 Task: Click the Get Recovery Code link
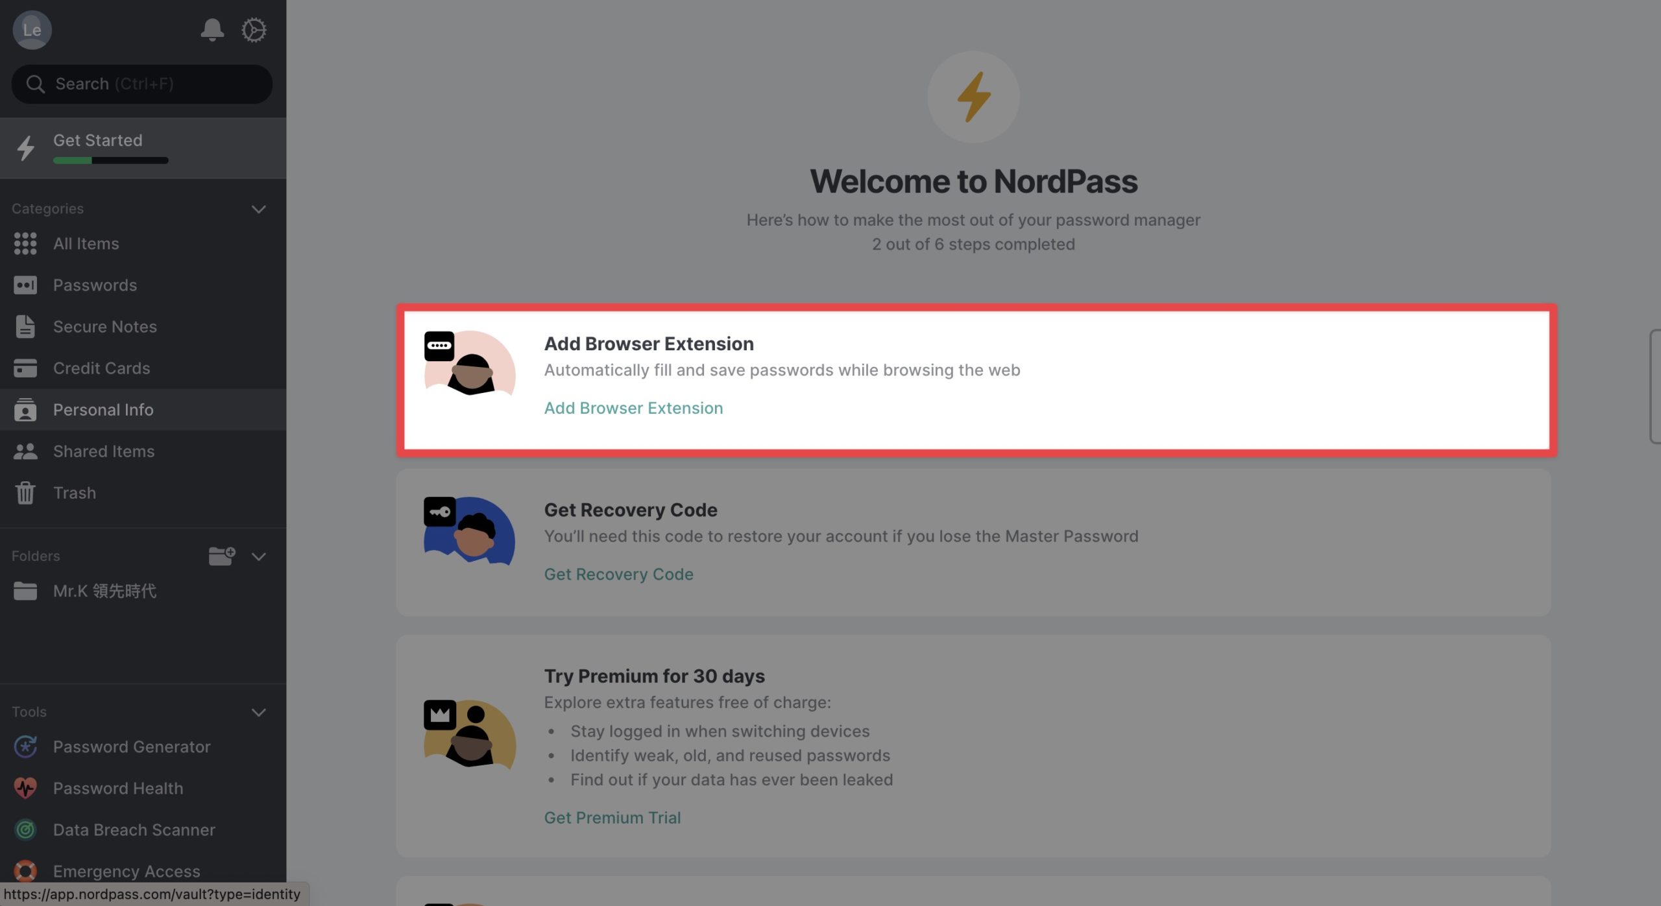[618, 574]
